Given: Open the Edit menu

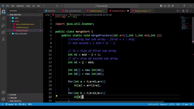Looking at the screenshot, I should (x=13, y=6).
